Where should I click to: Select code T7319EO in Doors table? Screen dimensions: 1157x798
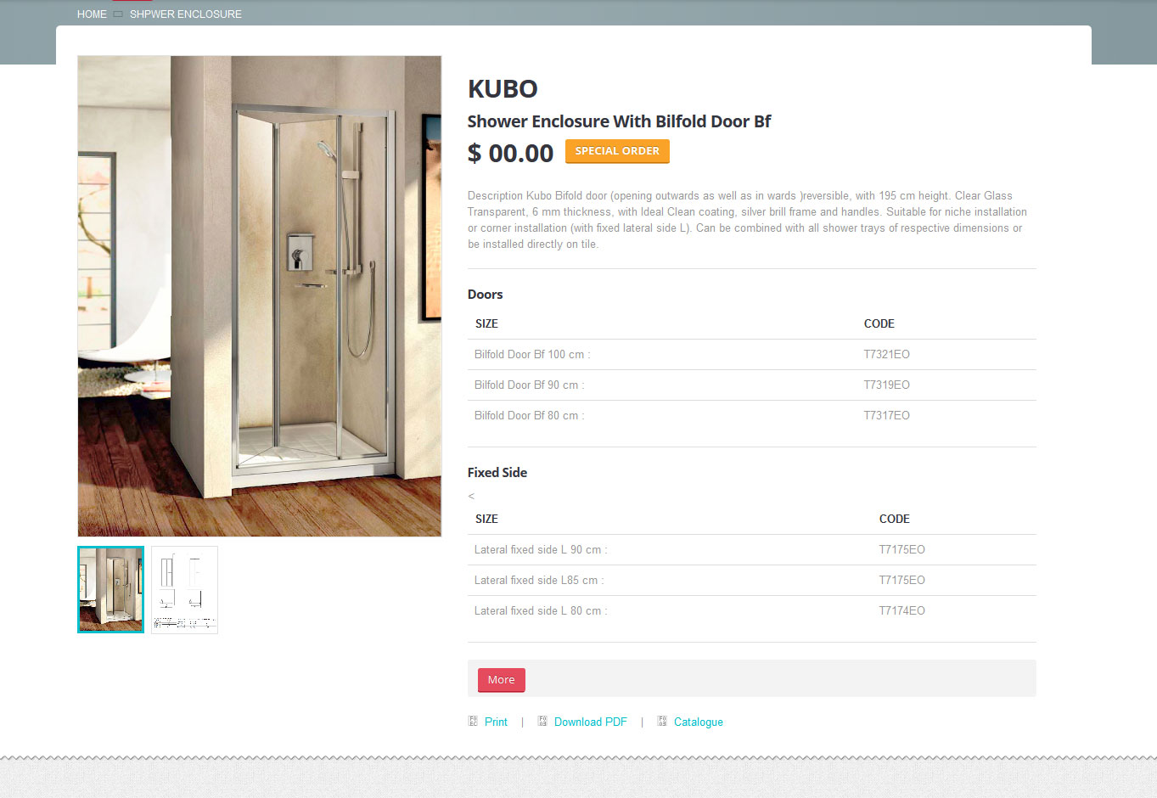tap(887, 385)
